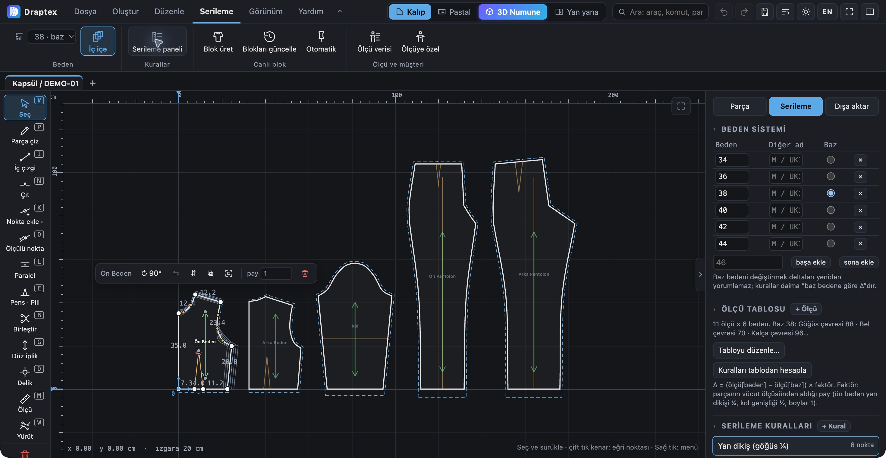This screenshot has height=458, width=886.
Task: Activate the Yürüt walk tool
Action: click(25, 429)
